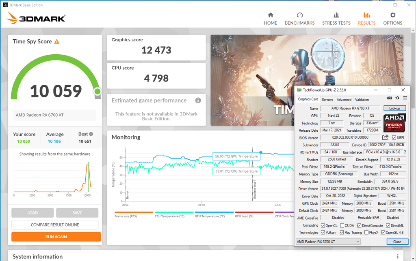
Task: Toggle the DirectML checkbox
Action: (x=388, y=225)
